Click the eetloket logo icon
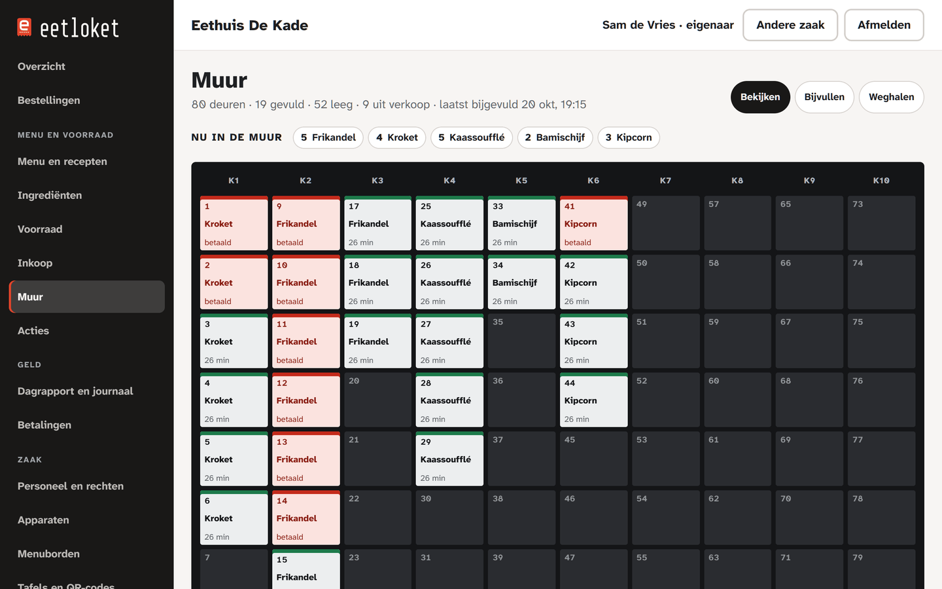Screen dimensions: 942x589 point(24,27)
